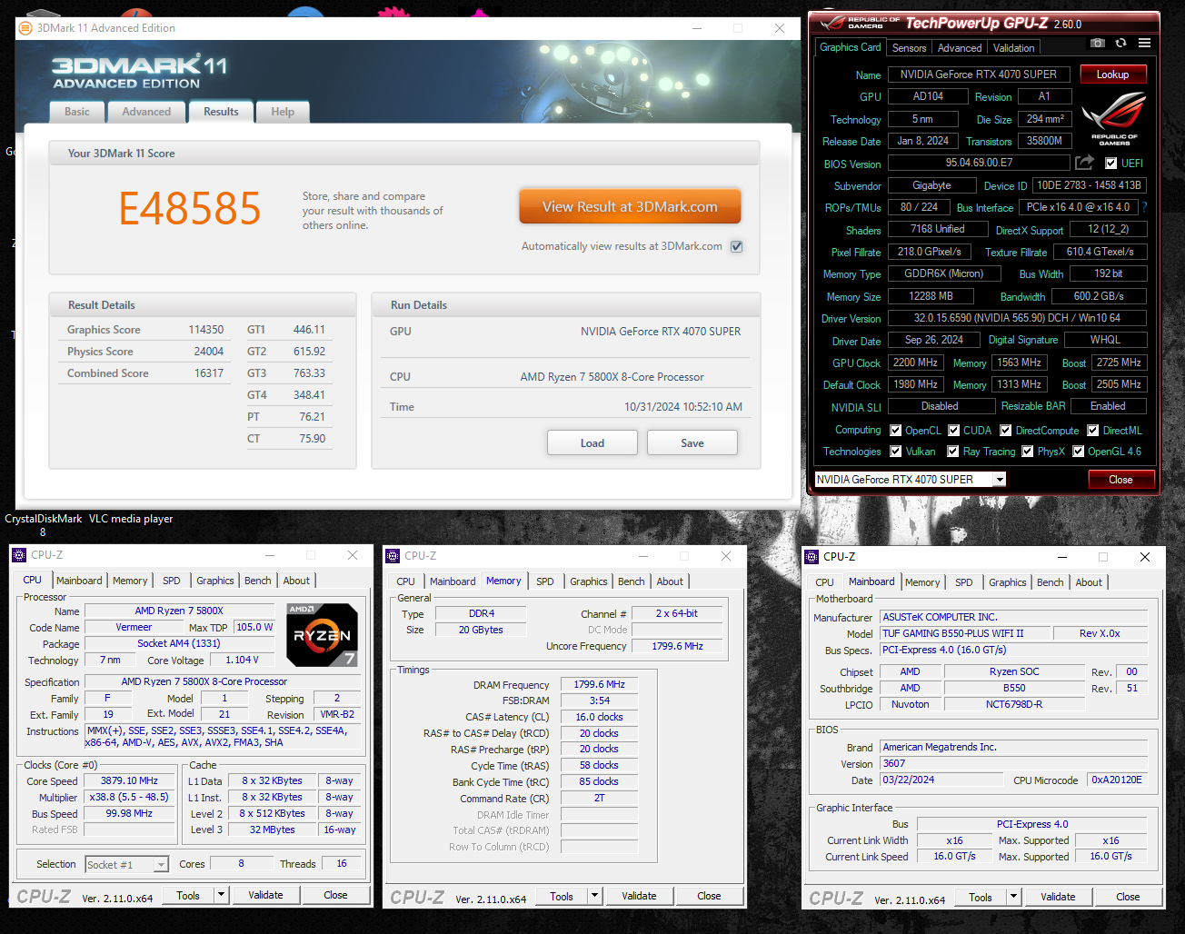Click the Load button in Run Details

coord(592,443)
